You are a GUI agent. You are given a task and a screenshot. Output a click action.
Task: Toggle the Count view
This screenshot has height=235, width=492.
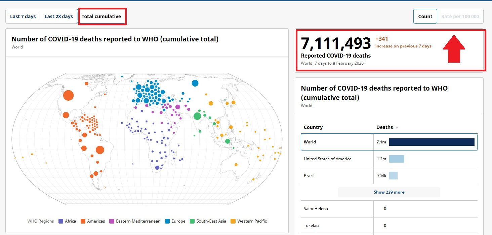[x=425, y=16]
